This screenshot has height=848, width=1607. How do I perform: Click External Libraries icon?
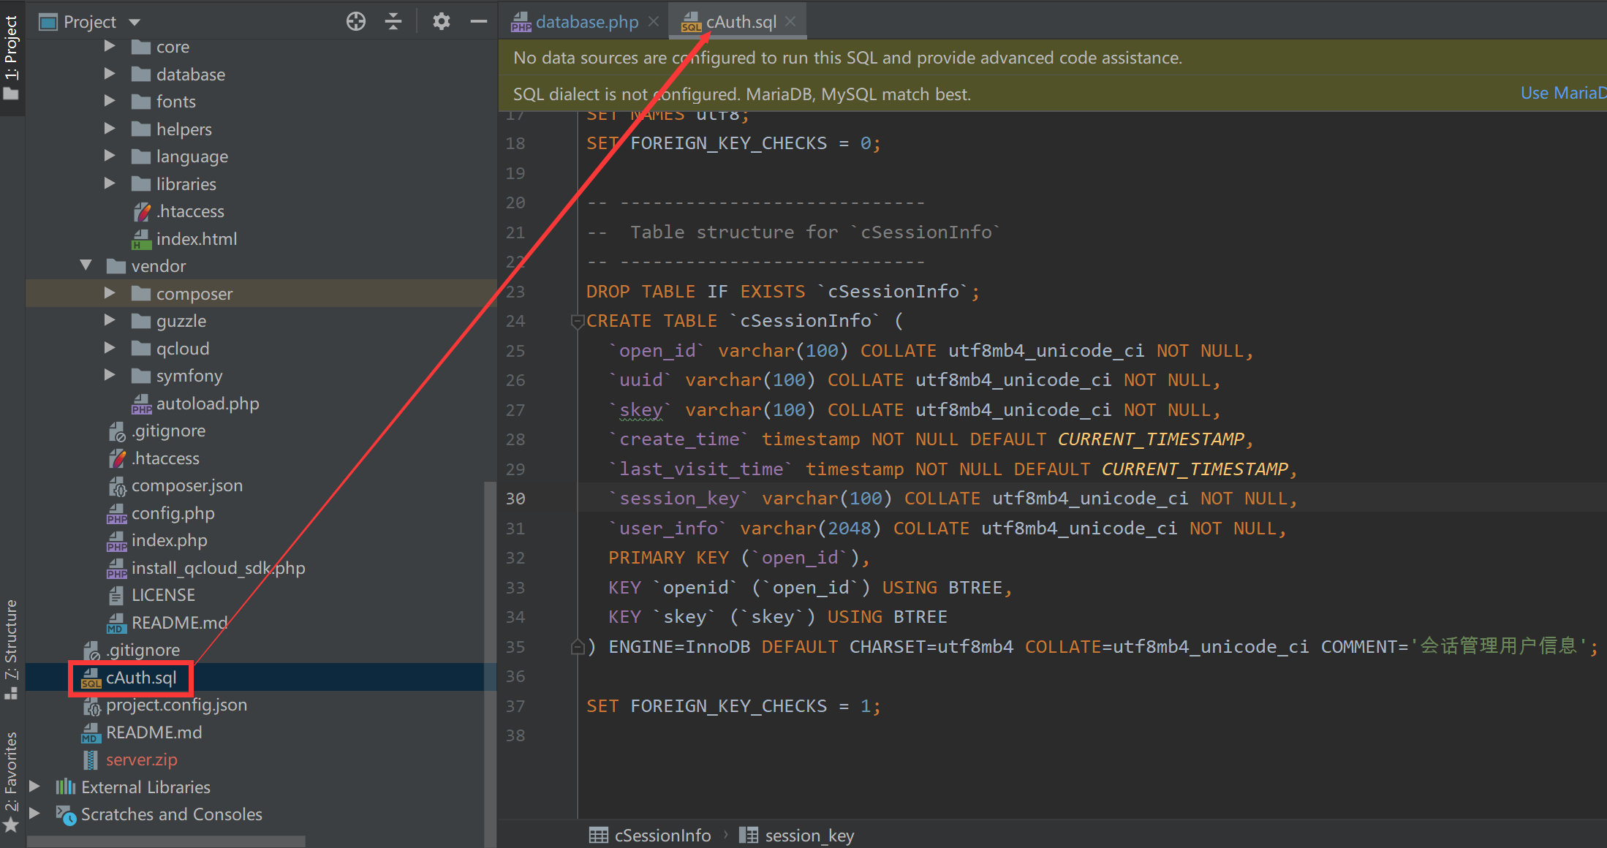[66, 787]
